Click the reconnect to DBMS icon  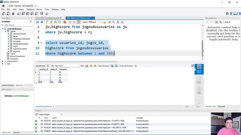(47, 13)
